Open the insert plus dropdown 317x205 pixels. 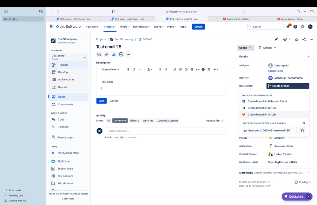coord(216,69)
